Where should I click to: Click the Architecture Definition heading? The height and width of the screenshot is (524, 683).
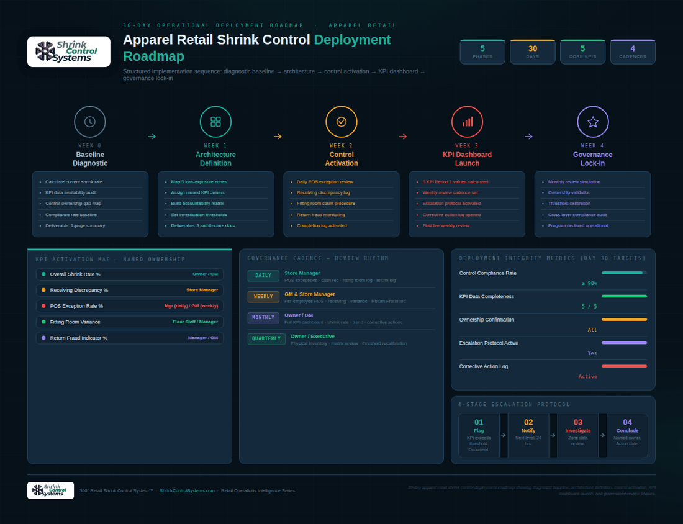click(x=215, y=159)
